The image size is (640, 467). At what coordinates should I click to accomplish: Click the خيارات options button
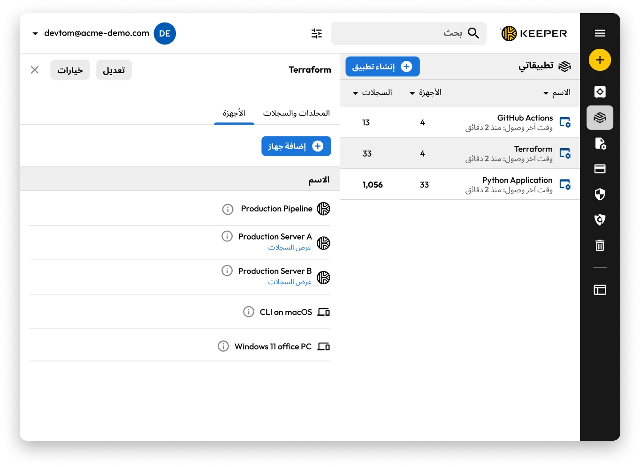click(x=70, y=70)
